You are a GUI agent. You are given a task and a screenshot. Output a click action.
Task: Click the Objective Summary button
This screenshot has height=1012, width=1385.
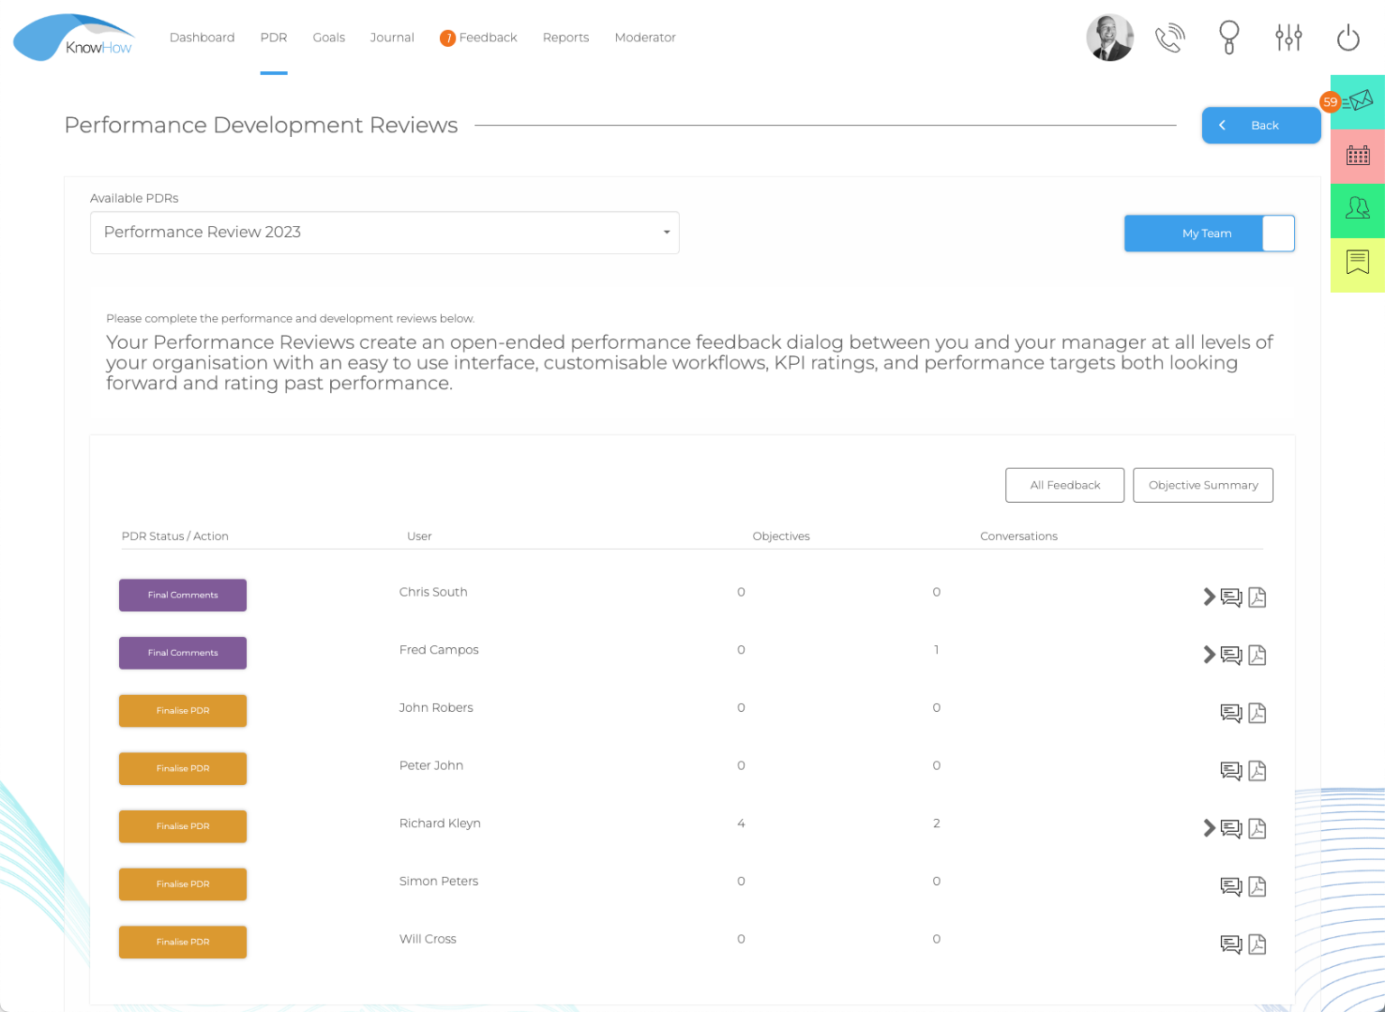(x=1203, y=485)
